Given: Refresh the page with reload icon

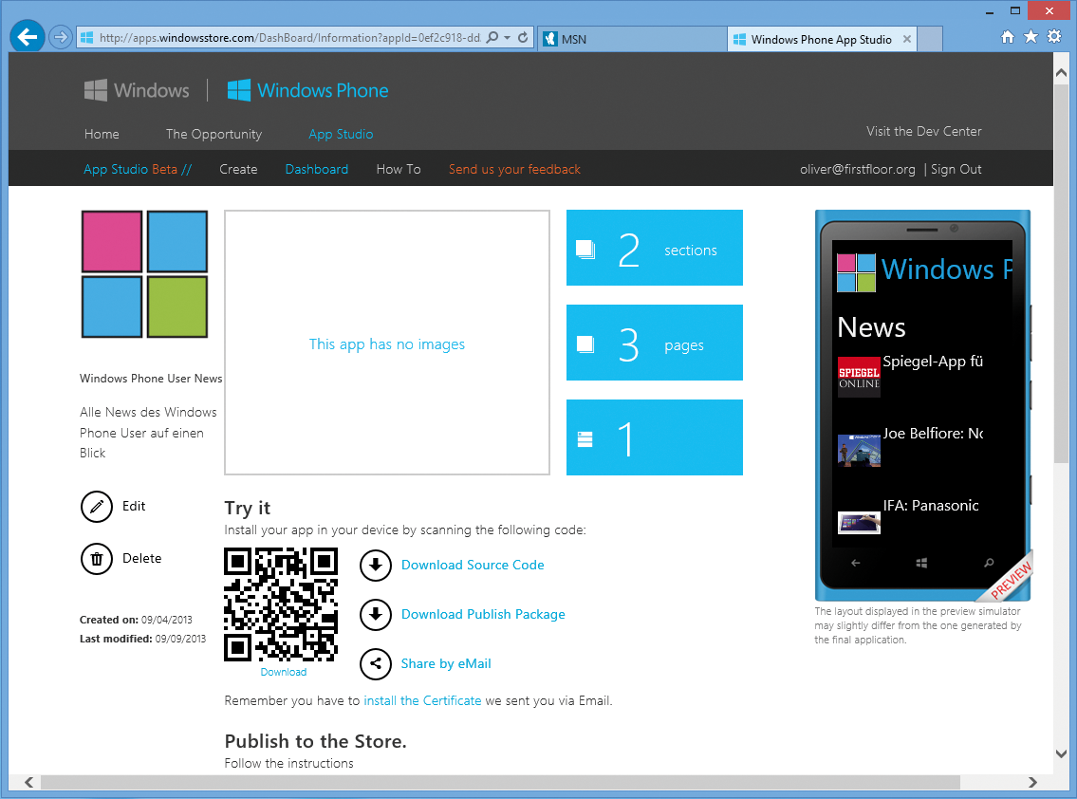Looking at the screenshot, I should [523, 38].
